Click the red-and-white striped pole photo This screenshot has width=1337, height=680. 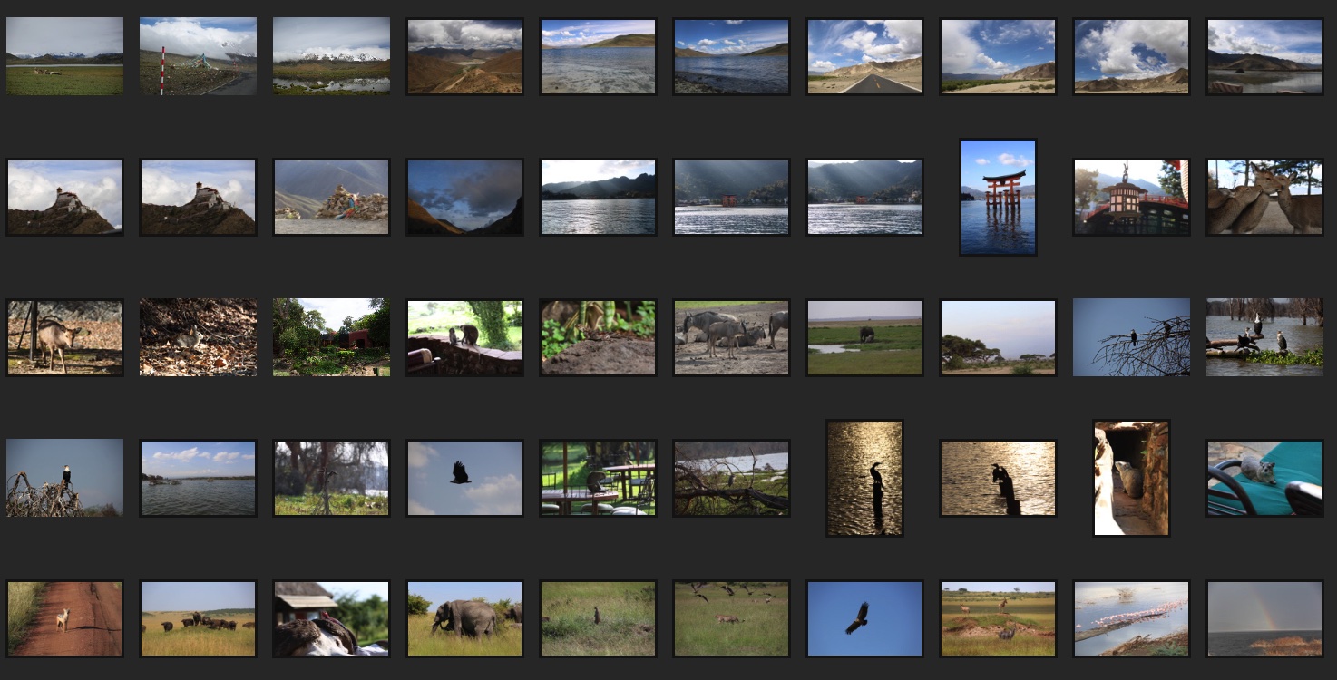click(x=198, y=56)
